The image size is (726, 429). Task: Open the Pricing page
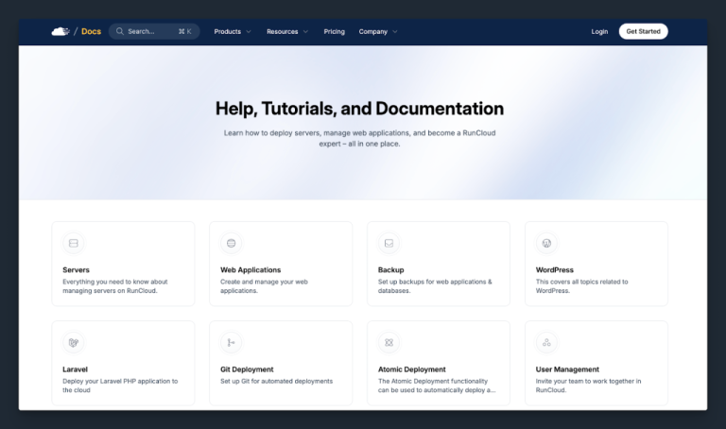(x=334, y=31)
